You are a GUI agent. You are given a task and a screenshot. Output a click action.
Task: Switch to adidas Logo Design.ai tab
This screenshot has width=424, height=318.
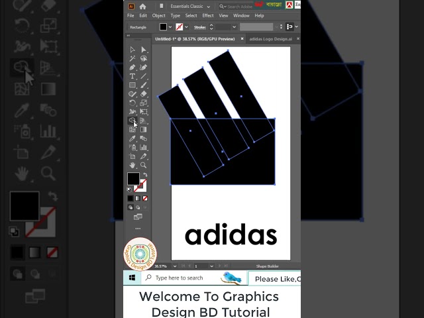(271, 39)
